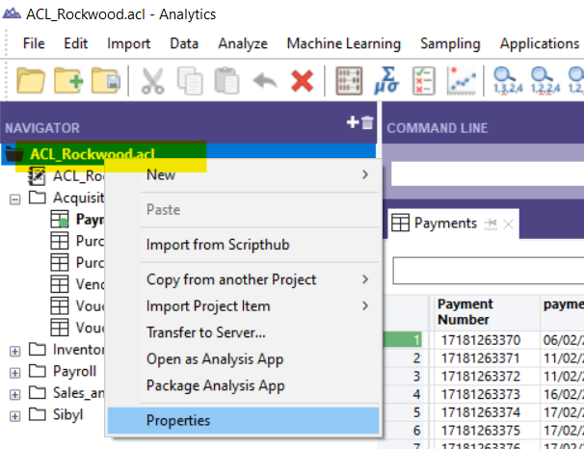Viewport: 584px width, 449px height.
Task: Select Properties from the context menu
Action: 177,420
